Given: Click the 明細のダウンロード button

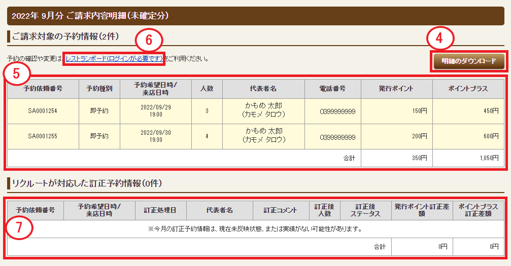Looking at the screenshot, I should (x=469, y=61).
